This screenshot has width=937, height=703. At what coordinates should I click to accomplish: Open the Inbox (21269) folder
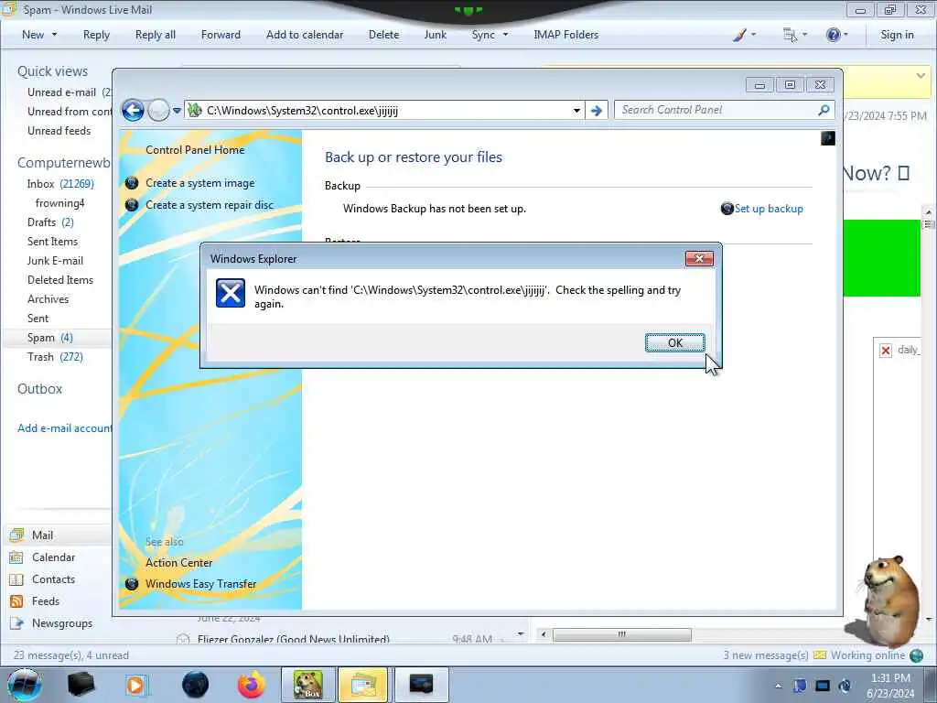pos(60,184)
